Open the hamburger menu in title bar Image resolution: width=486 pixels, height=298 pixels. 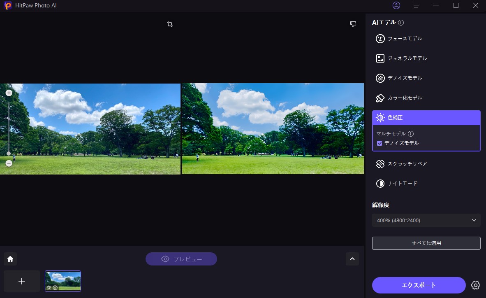click(417, 5)
